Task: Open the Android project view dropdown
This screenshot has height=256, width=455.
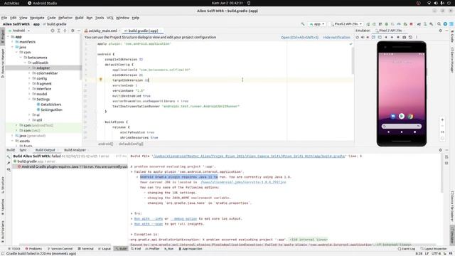Action: (20, 31)
